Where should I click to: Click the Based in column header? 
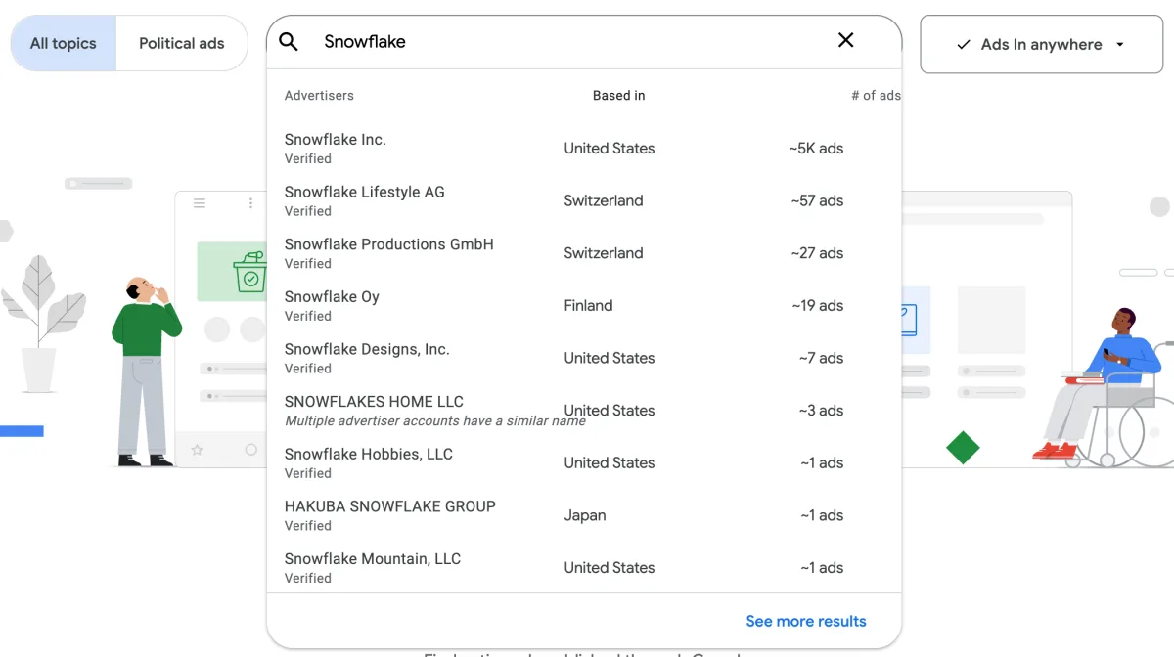point(618,96)
